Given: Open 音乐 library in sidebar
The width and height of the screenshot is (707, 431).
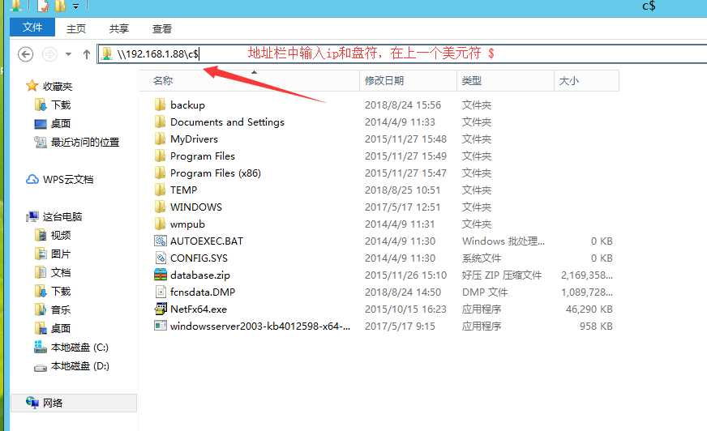Looking at the screenshot, I should 61,309.
